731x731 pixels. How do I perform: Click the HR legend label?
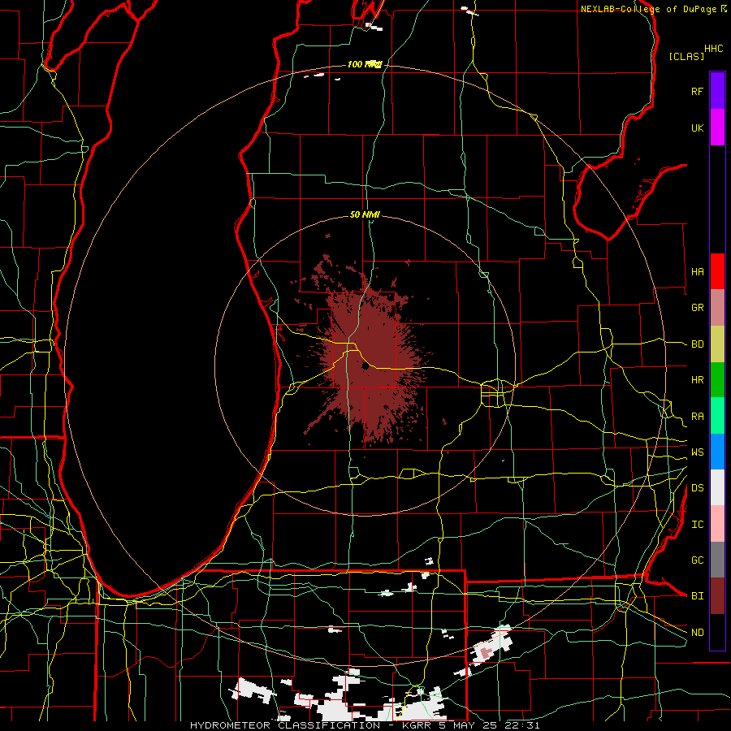pyautogui.click(x=698, y=380)
